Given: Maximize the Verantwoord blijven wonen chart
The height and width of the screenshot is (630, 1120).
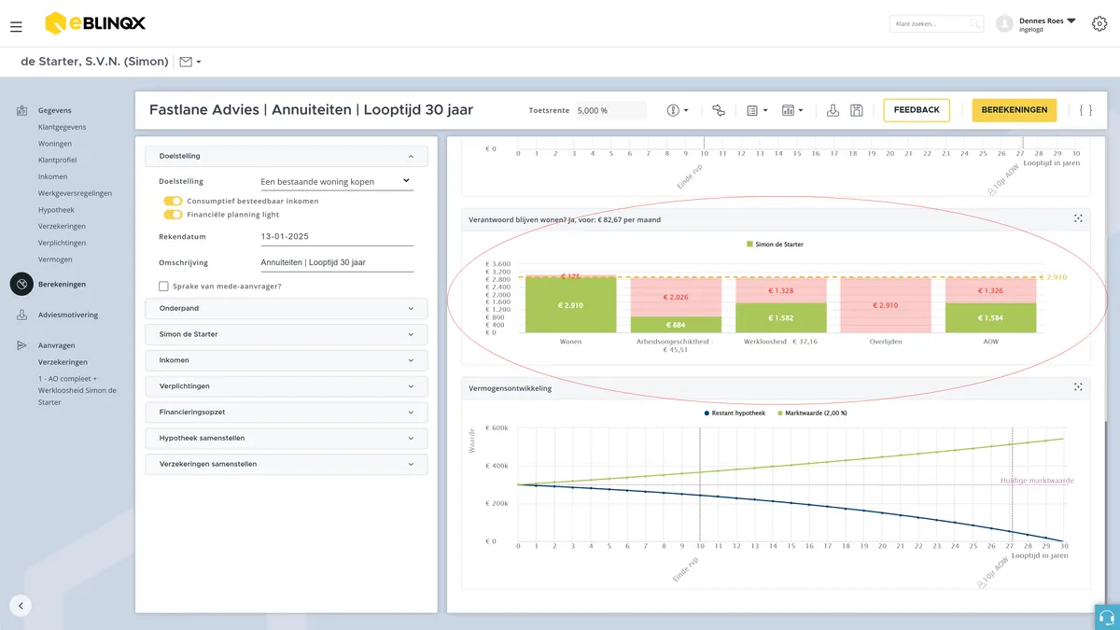Looking at the screenshot, I should pos(1078,218).
